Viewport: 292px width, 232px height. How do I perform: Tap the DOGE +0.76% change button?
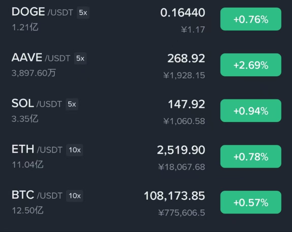251,19
